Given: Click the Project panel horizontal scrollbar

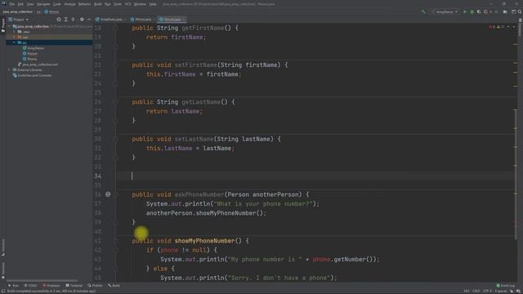Looking at the screenshot, I should click(x=42, y=281).
